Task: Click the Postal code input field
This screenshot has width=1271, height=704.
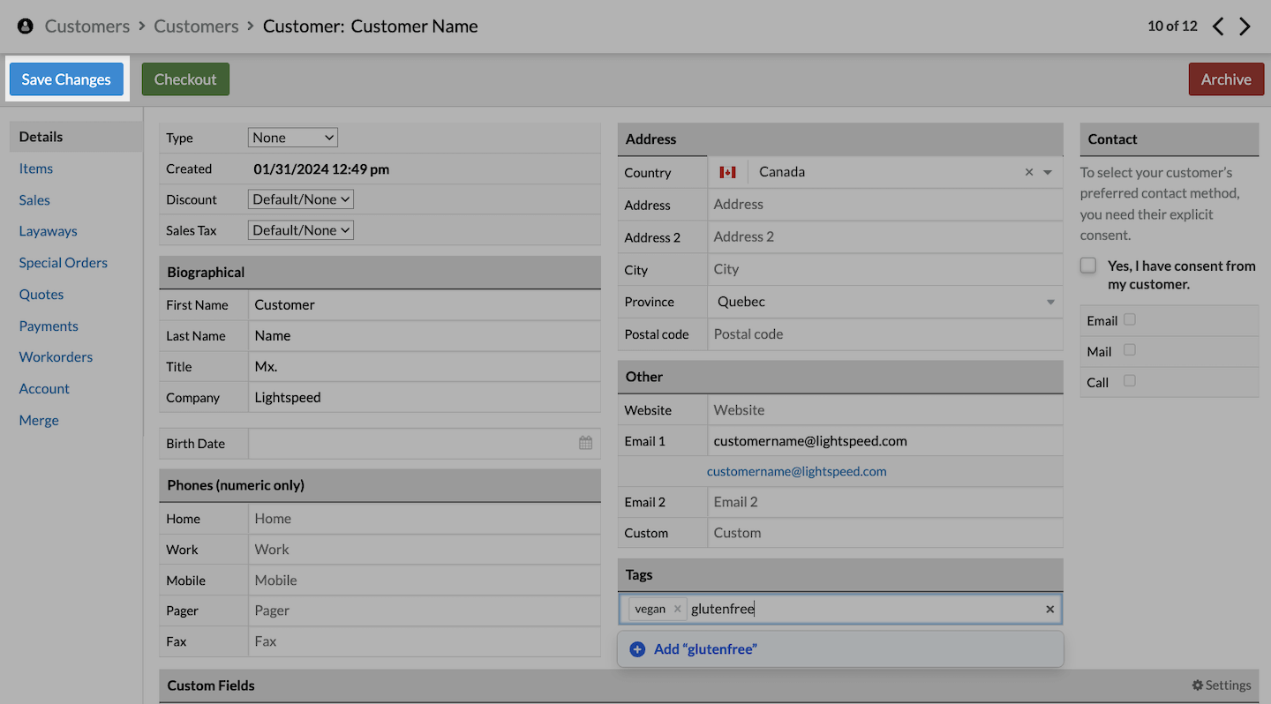Action: pos(885,334)
